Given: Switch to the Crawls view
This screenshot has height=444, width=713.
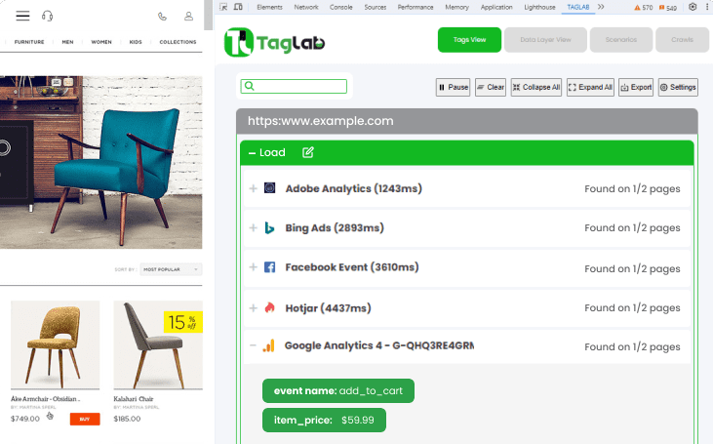Looking at the screenshot, I should pos(682,40).
